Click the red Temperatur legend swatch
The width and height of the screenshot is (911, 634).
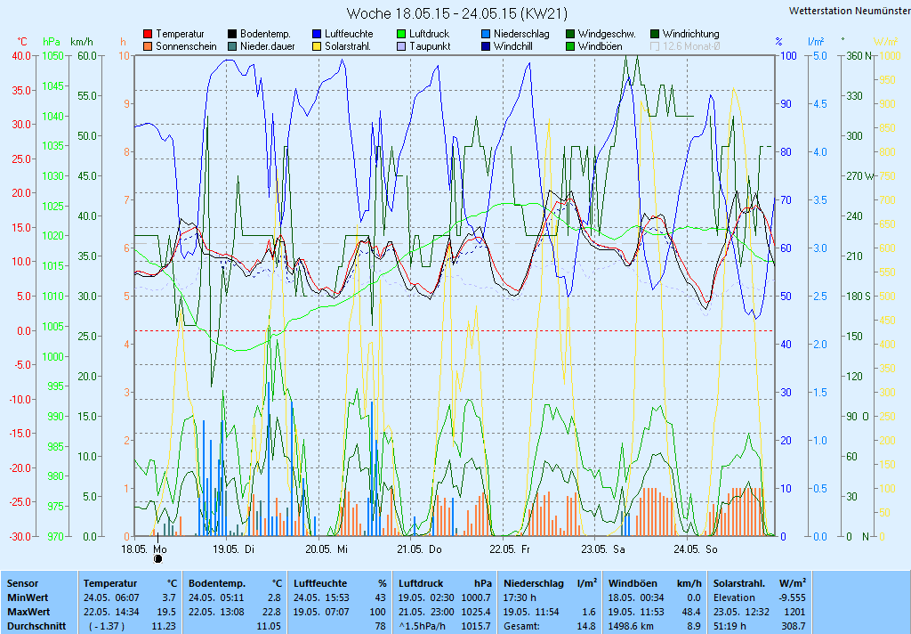pyautogui.click(x=148, y=34)
